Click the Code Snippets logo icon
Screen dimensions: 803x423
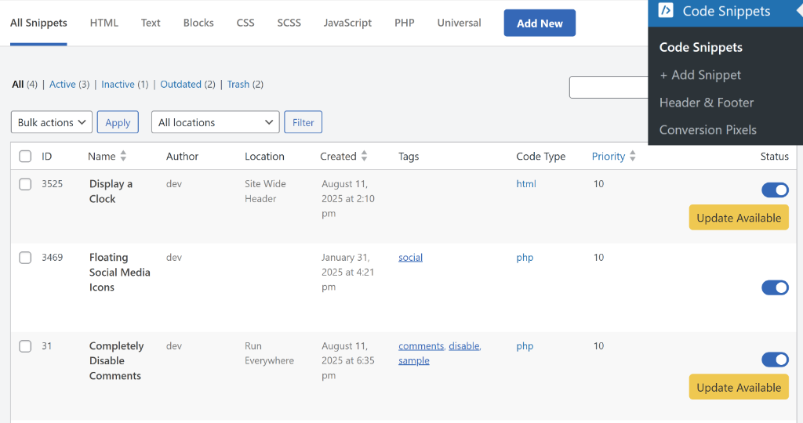click(x=665, y=10)
